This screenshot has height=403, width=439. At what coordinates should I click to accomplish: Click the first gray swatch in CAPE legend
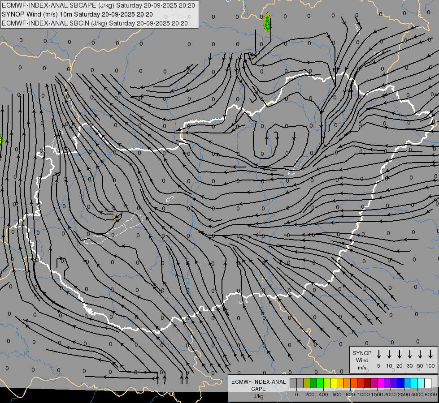coord(293,383)
